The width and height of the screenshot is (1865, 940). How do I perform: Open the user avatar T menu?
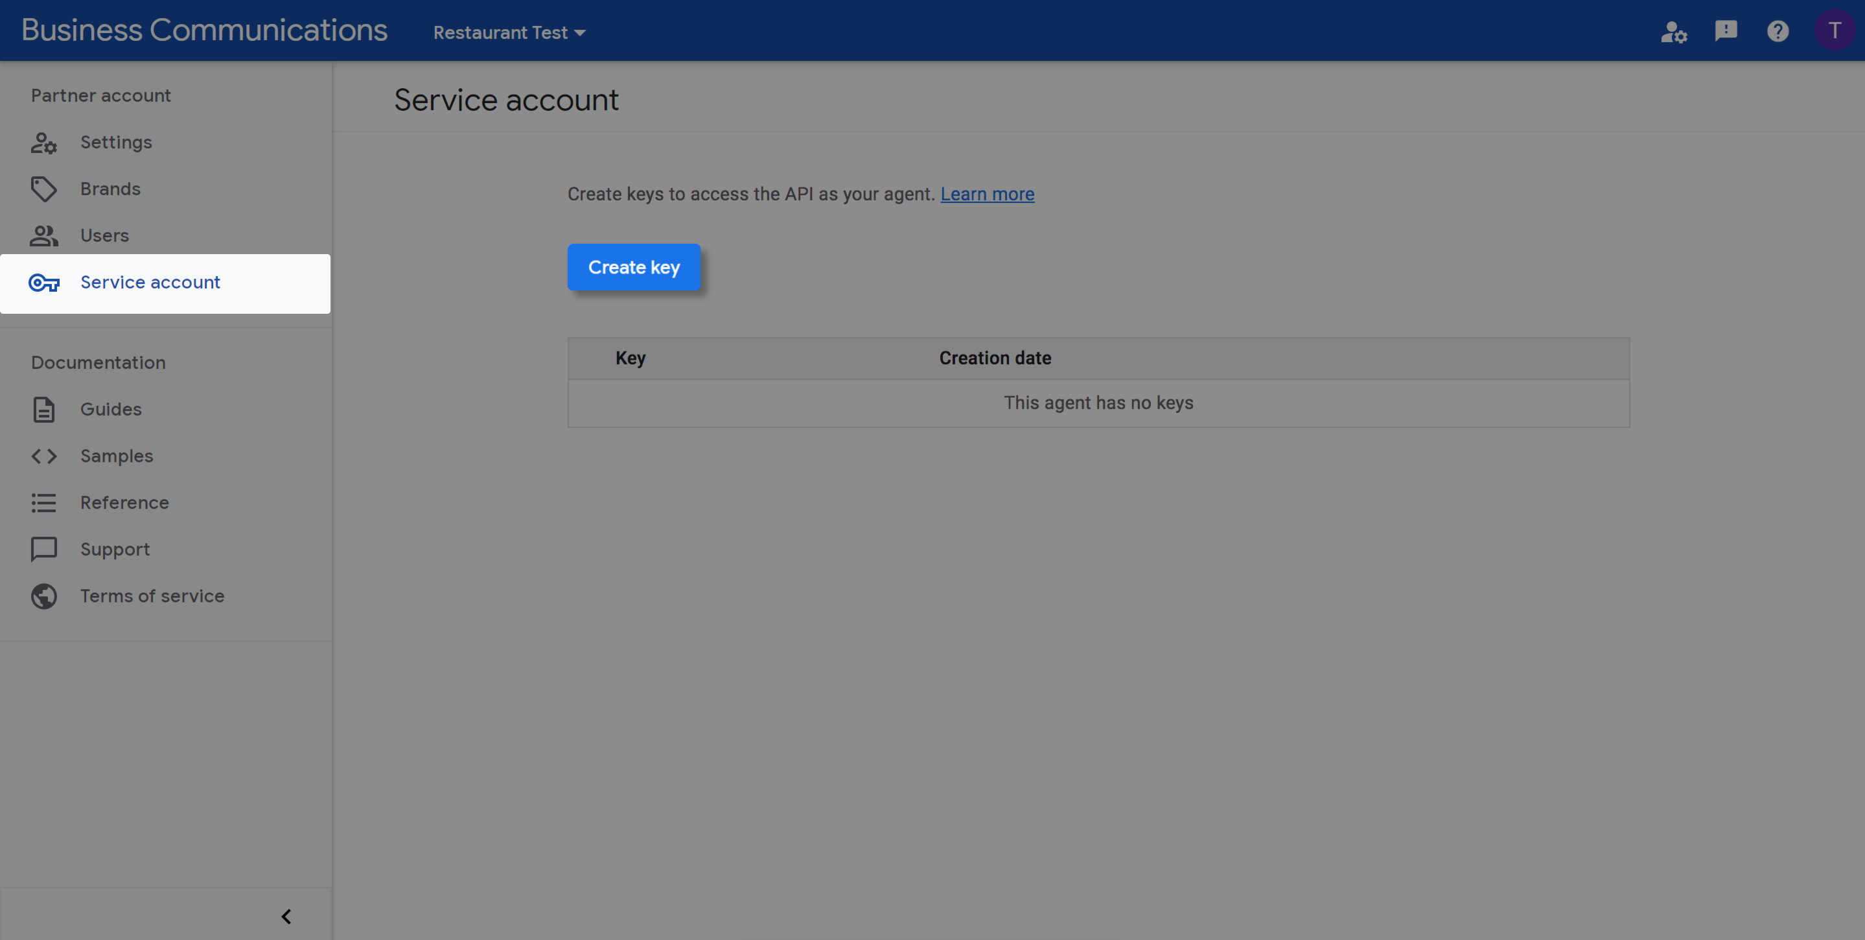pyautogui.click(x=1834, y=31)
